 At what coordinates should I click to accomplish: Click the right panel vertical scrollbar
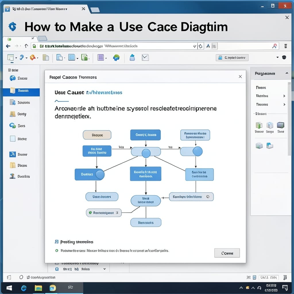tap(289, 119)
